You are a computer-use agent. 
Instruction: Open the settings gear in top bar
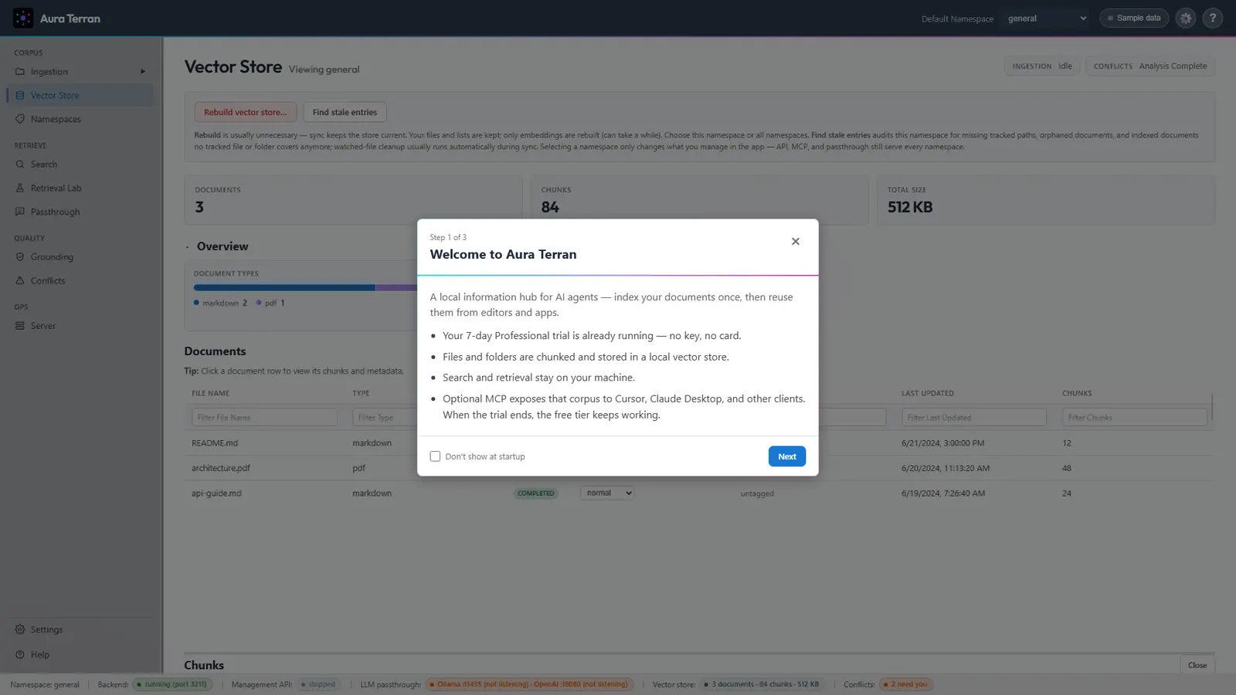pos(1186,18)
